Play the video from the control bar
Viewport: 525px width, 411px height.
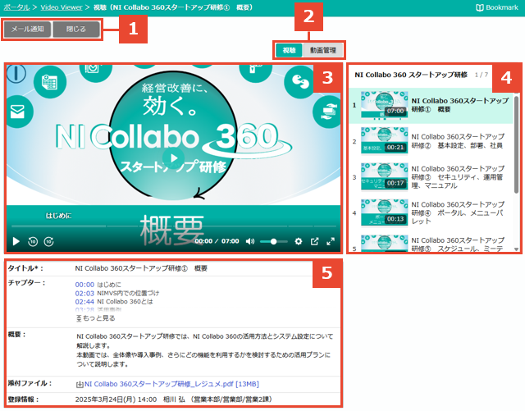(x=16, y=241)
